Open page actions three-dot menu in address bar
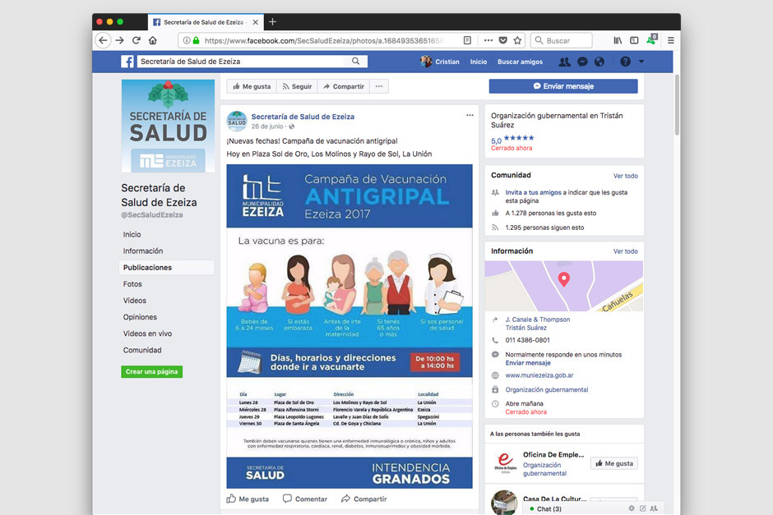This screenshot has height=515, width=773. (488, 40)
